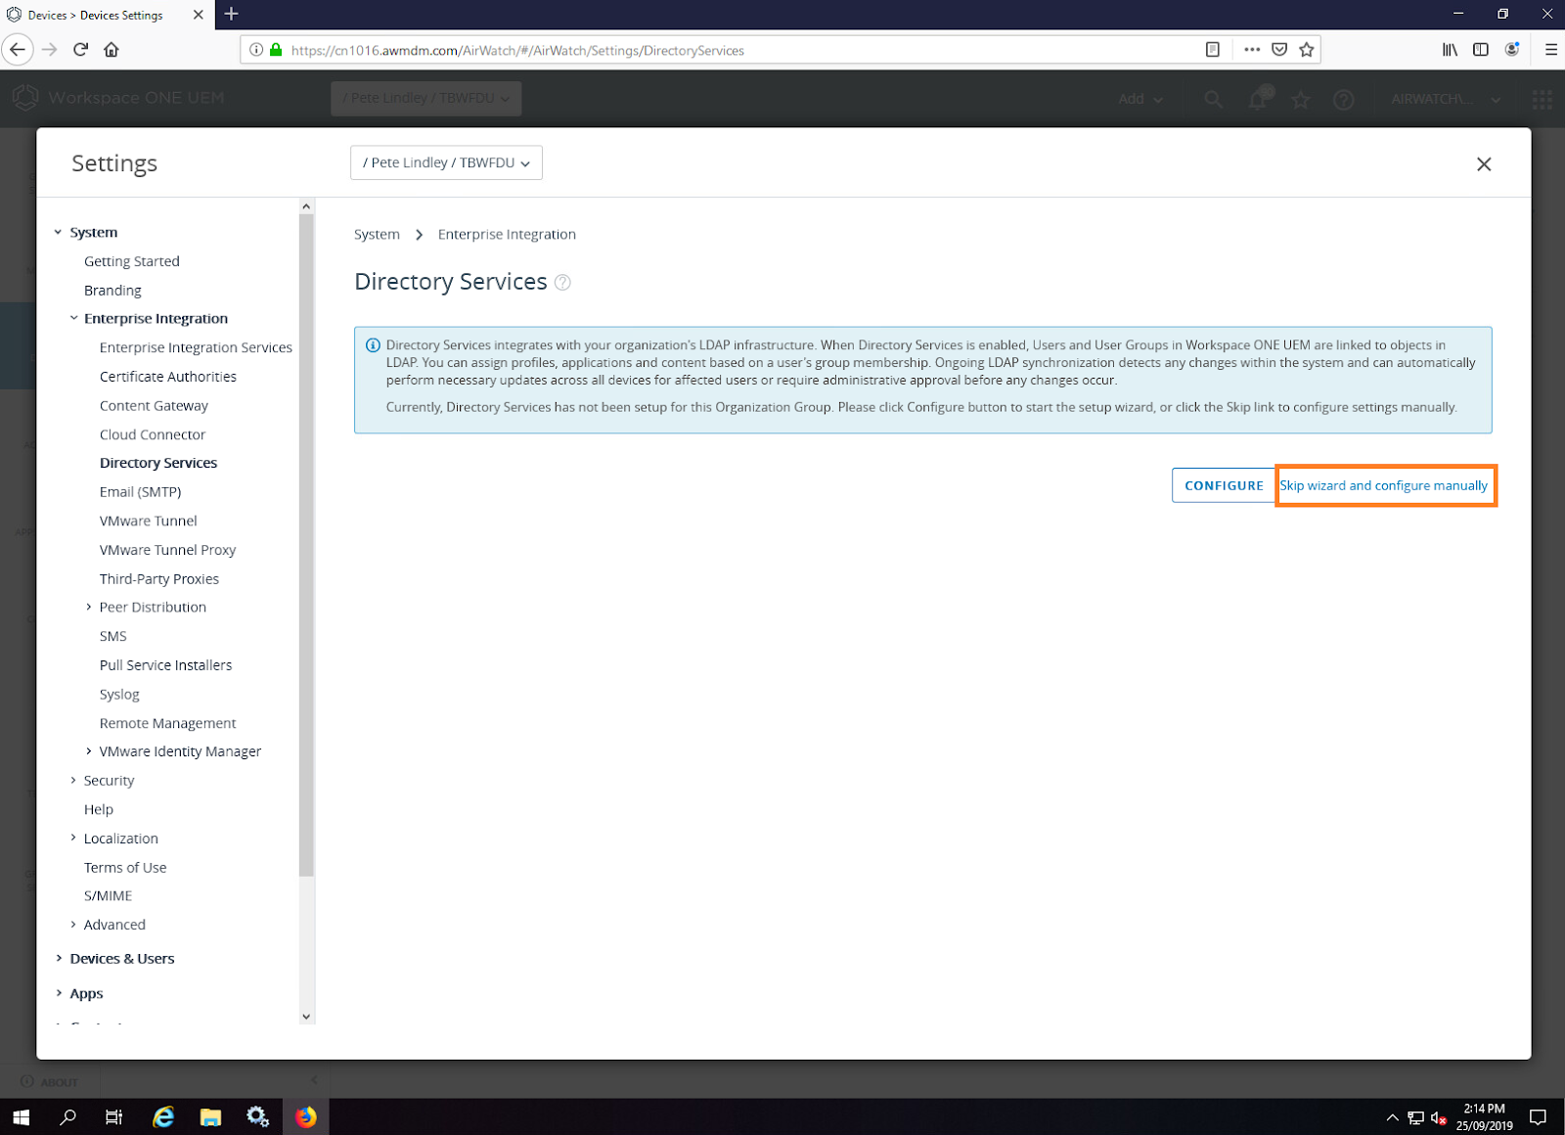Open Getting Started settings page

click(132, 261)
